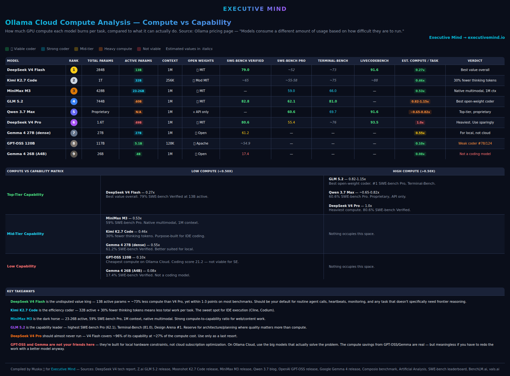Click the Heavy compute legend swatch
Image resolution: width=510 pixels, height=376 pixels.
[x=101, y=49]
